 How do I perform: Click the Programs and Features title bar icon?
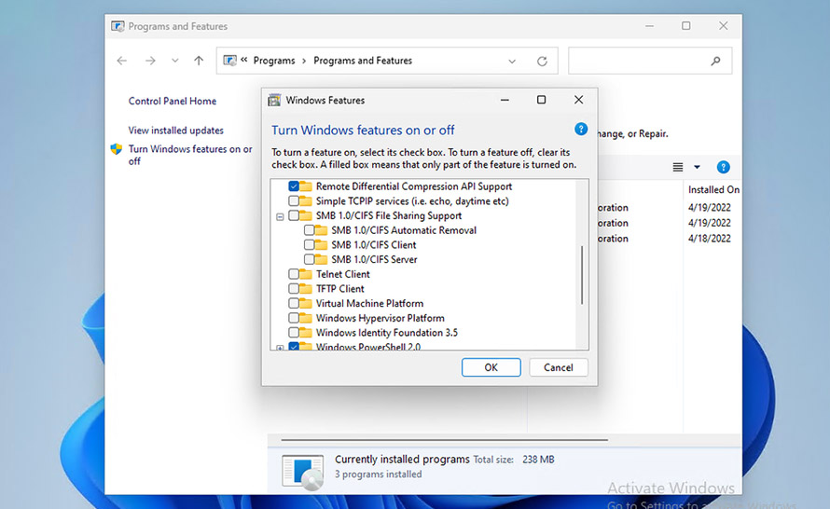118,26
